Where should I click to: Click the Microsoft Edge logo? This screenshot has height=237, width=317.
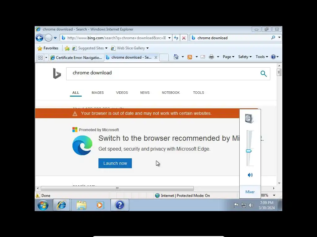pyautogui.click(x=82, y=145)
